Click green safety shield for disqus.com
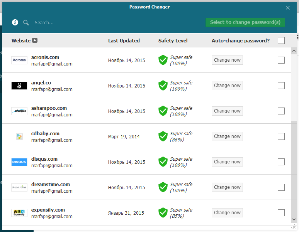The width and height of the screenshot is (299, 232). point(163,162)
